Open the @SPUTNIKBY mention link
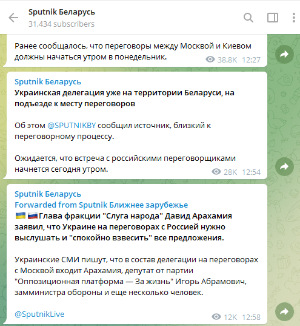This screenshot has width=300, height=326. pyautogui.click(x=72, y=126)
